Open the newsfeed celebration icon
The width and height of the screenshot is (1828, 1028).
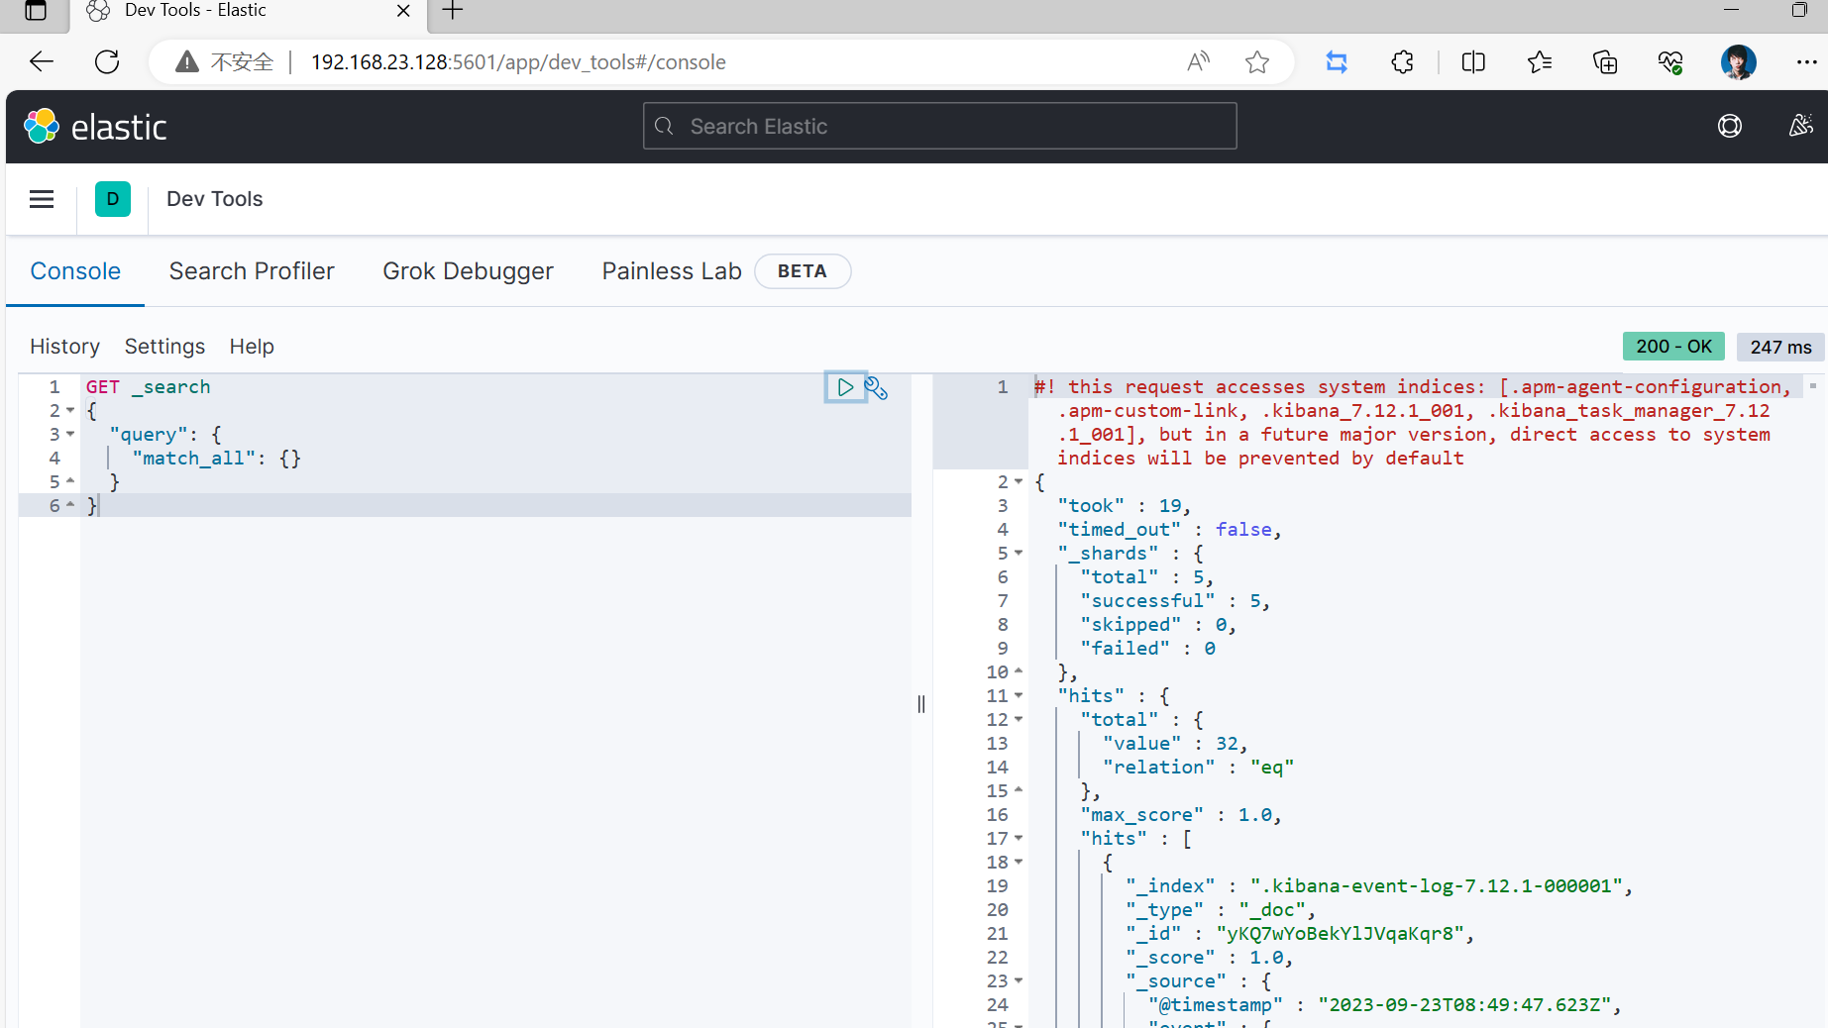[x=1800, y=126]
